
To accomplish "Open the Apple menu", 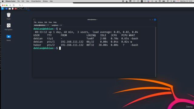I will tap(3, 1).
